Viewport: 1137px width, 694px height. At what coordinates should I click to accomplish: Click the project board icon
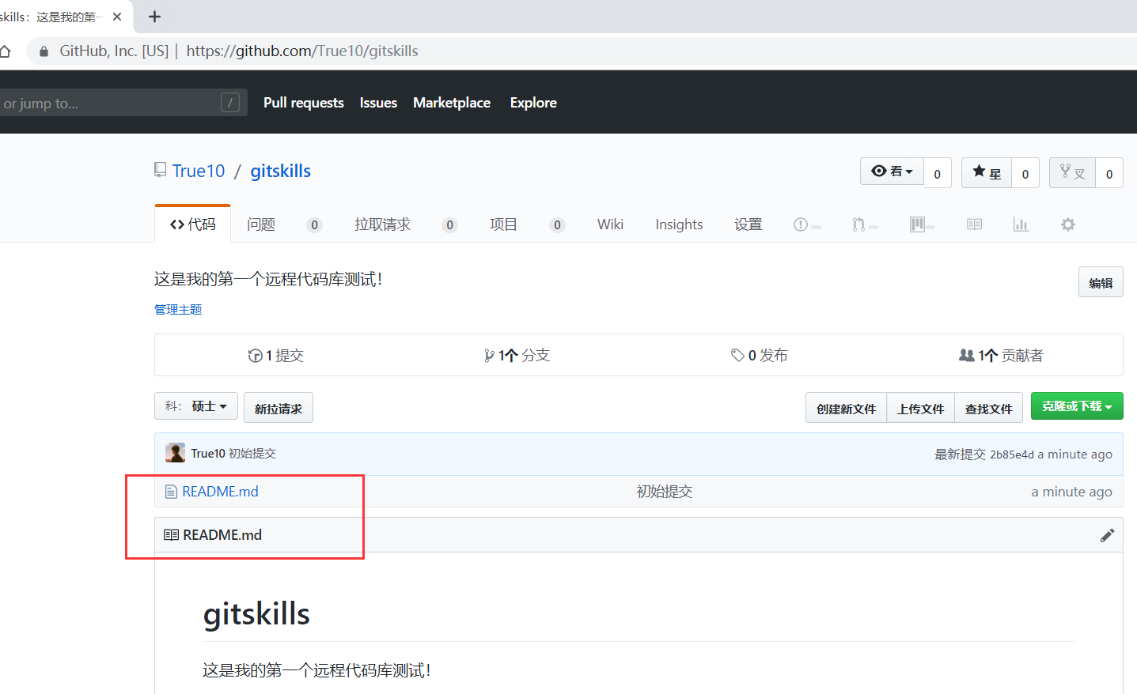click(x=917, y=224)
